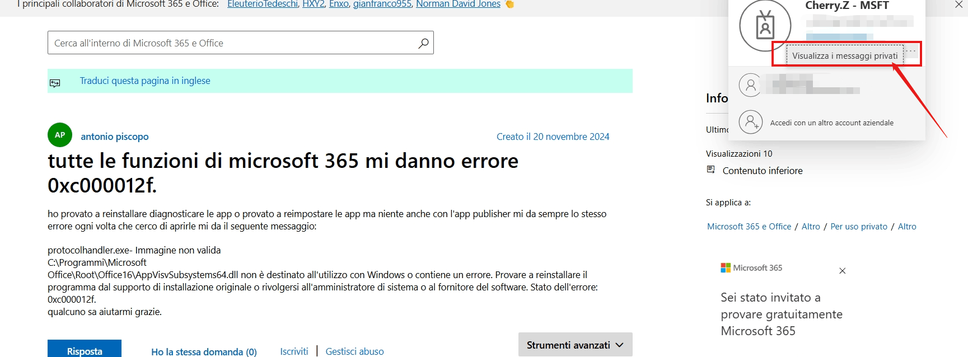Viewport: 968px width, 357px height.
Task: Click the Contenuto inferiore flag icon
Action: [x=711, y=170]
